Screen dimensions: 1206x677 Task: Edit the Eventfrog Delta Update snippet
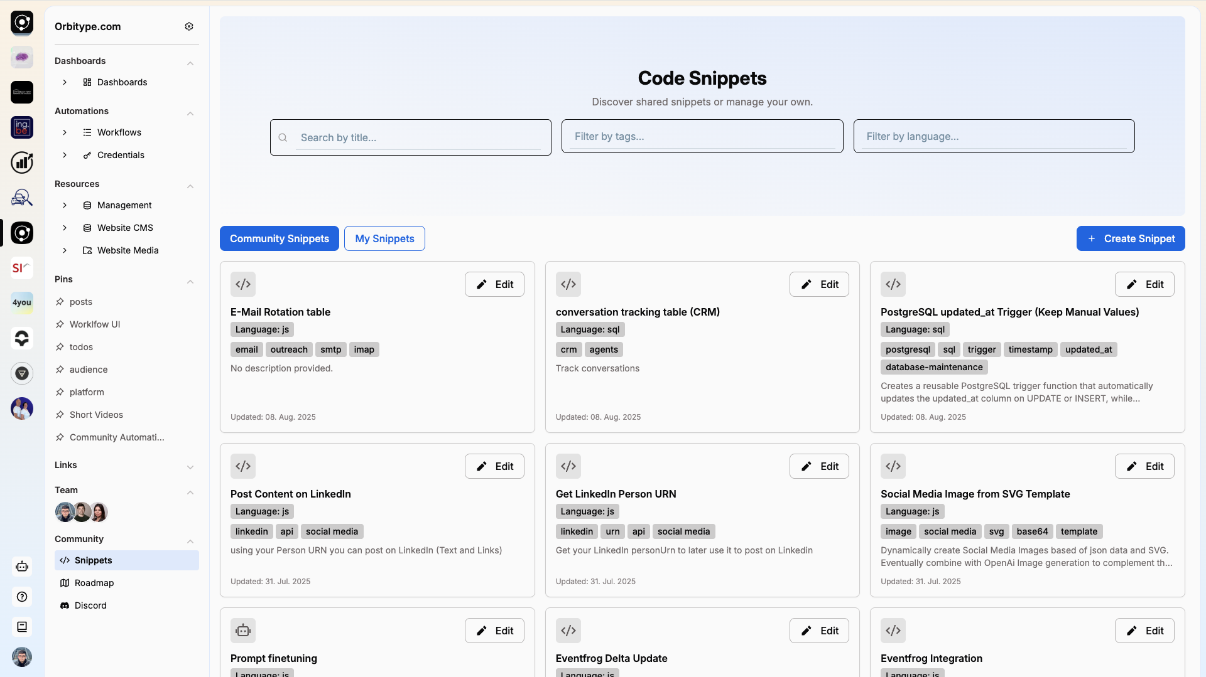point(819,631)
